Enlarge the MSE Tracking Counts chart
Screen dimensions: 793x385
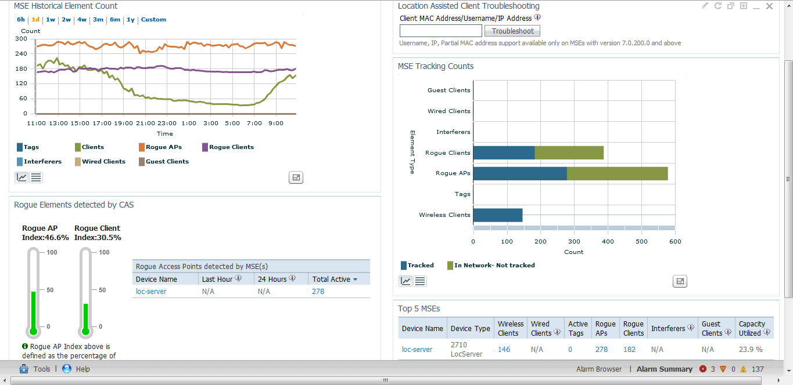680,281
